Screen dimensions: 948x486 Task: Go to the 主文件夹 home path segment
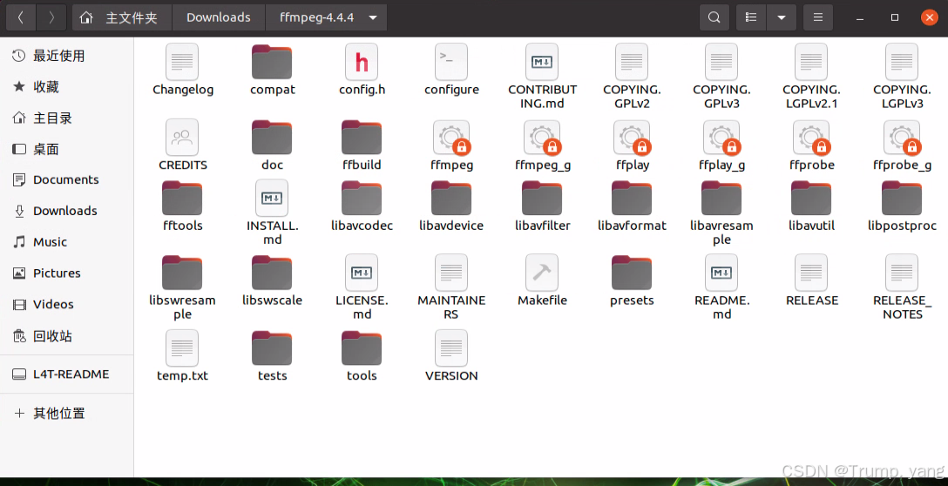[122, 17]
